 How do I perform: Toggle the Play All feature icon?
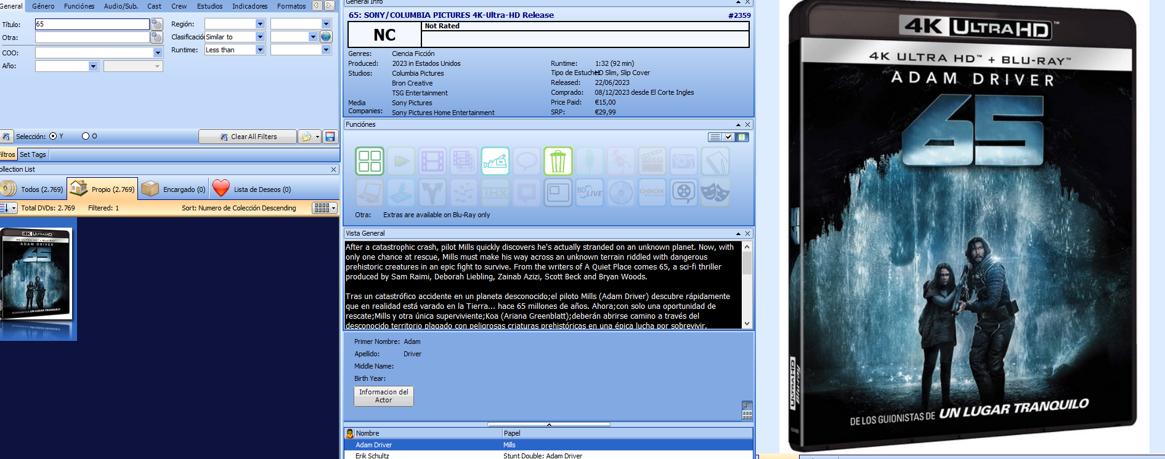(x=401, y=161)
